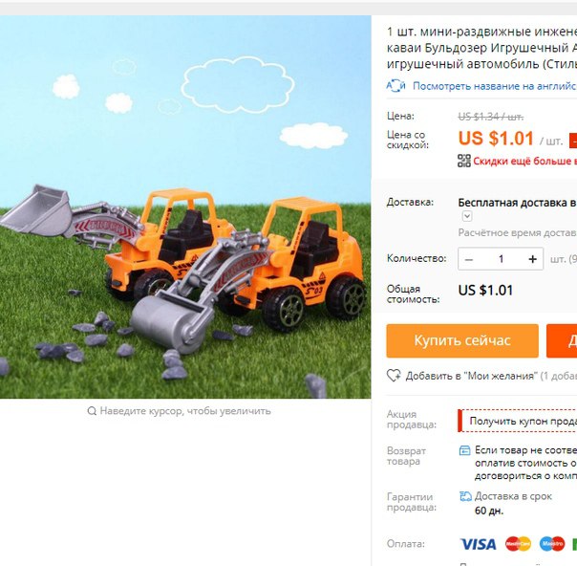Click the QR code icon next to the discounts text

coord(464,161)
